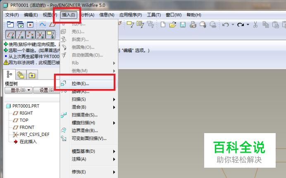286x178 pixels.
Task: Switch to the folder browser tab
Action: tap(21, 75)
